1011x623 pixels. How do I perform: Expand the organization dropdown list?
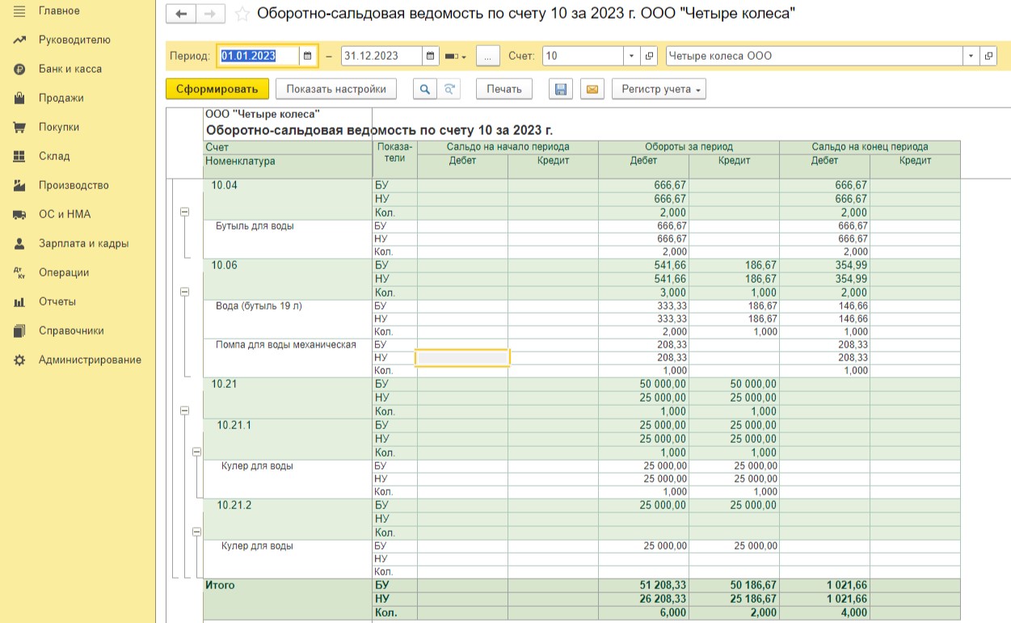point(971,56)
